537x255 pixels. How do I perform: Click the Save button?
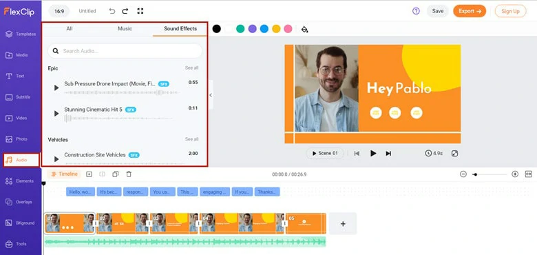click(x=438, y=11)
